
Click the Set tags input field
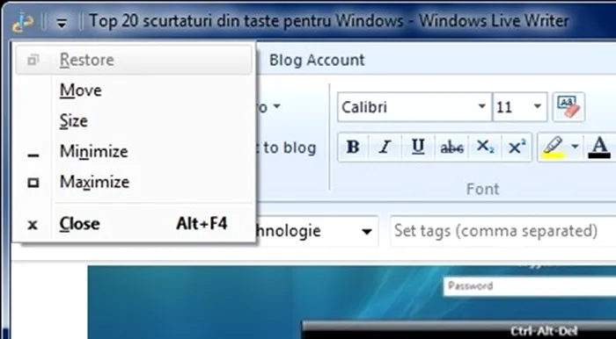click(x=502, y=231)
